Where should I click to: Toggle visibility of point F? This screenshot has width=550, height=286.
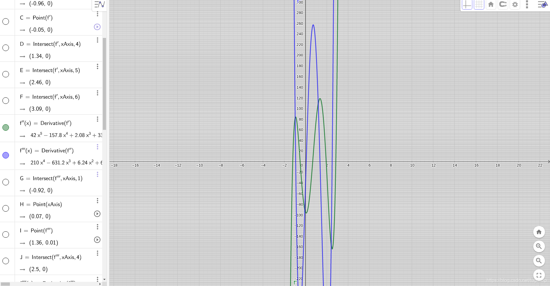[6, 101]
